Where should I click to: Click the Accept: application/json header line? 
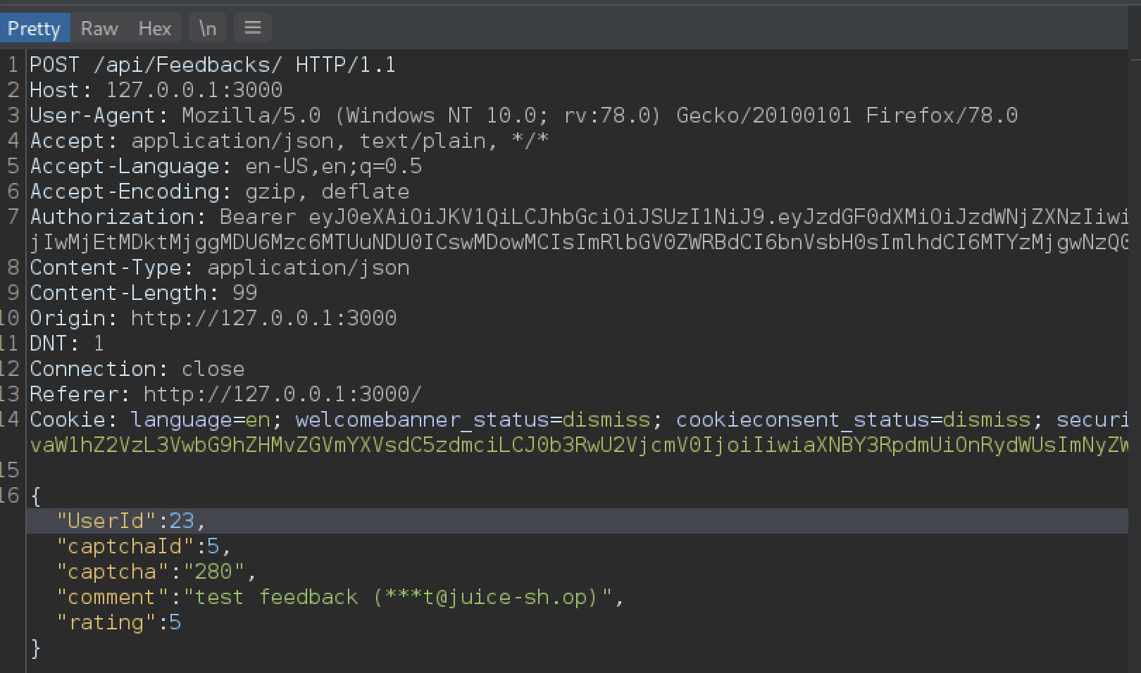coord(289,141)
